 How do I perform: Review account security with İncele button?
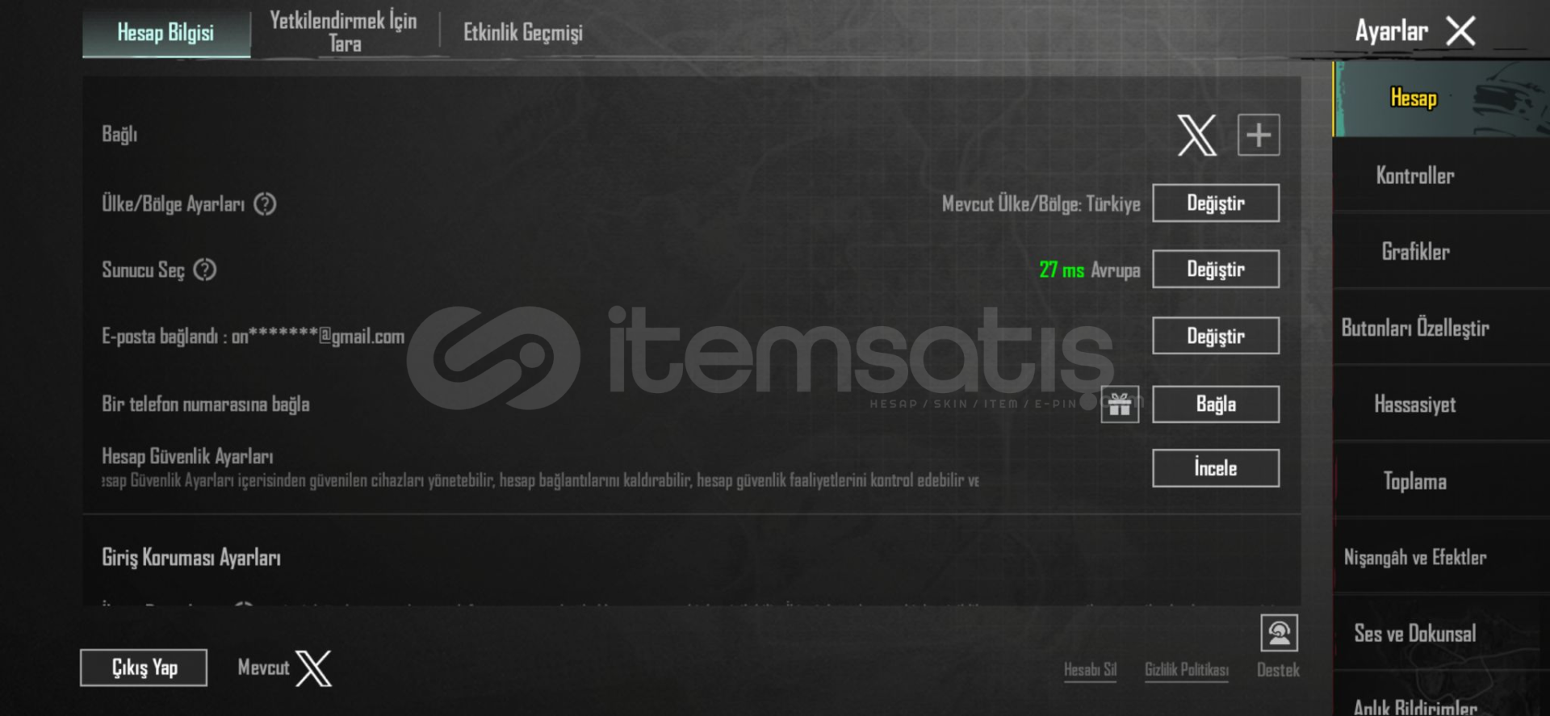pos(1215,468)
